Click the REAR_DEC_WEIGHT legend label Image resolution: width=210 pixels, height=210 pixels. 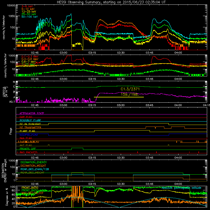pos(32,173)
